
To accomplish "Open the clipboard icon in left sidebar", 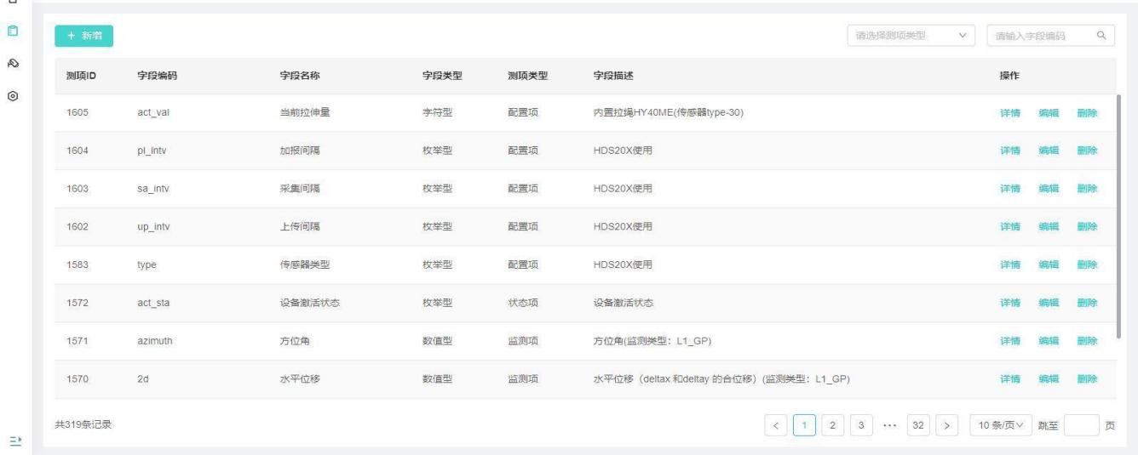I will pyautogui.click(x=13, y=31).
